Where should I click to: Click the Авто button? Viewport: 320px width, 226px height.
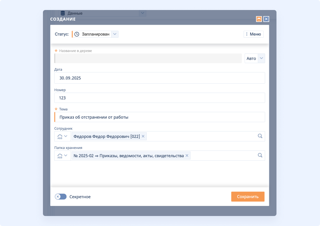(251, 58)
